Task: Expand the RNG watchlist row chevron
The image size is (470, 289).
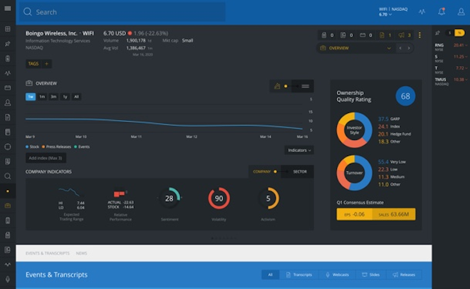Action: [466, 45]
